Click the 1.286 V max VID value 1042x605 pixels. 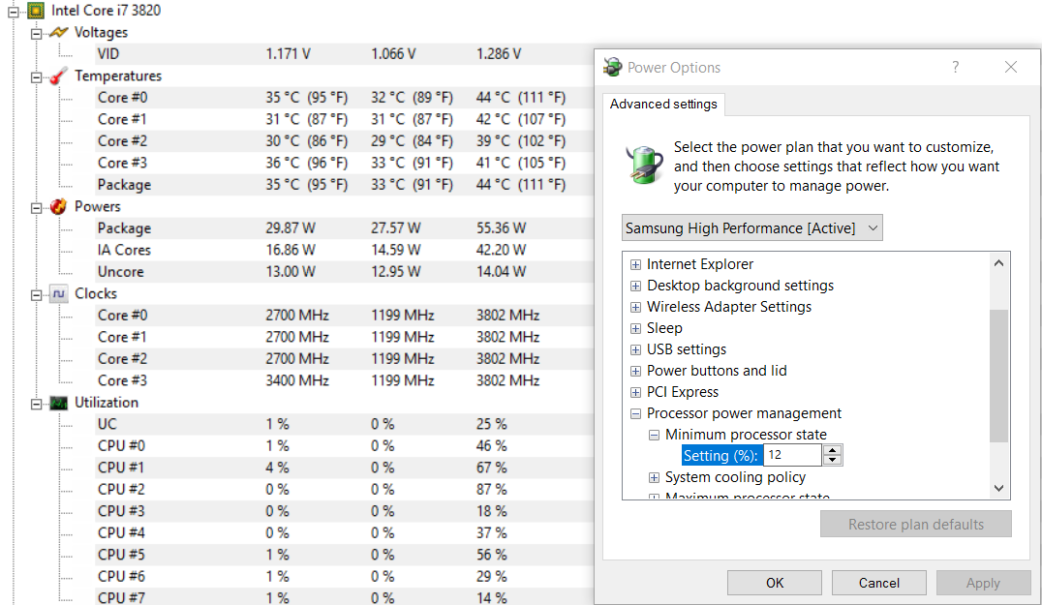pyautogui.click(x=499, y=54)
